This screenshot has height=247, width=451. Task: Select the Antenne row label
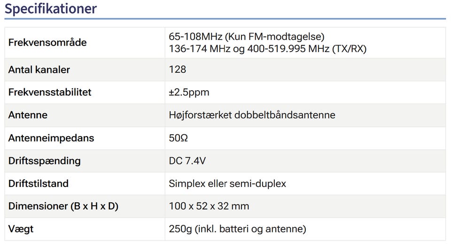[x=28, y=115]
